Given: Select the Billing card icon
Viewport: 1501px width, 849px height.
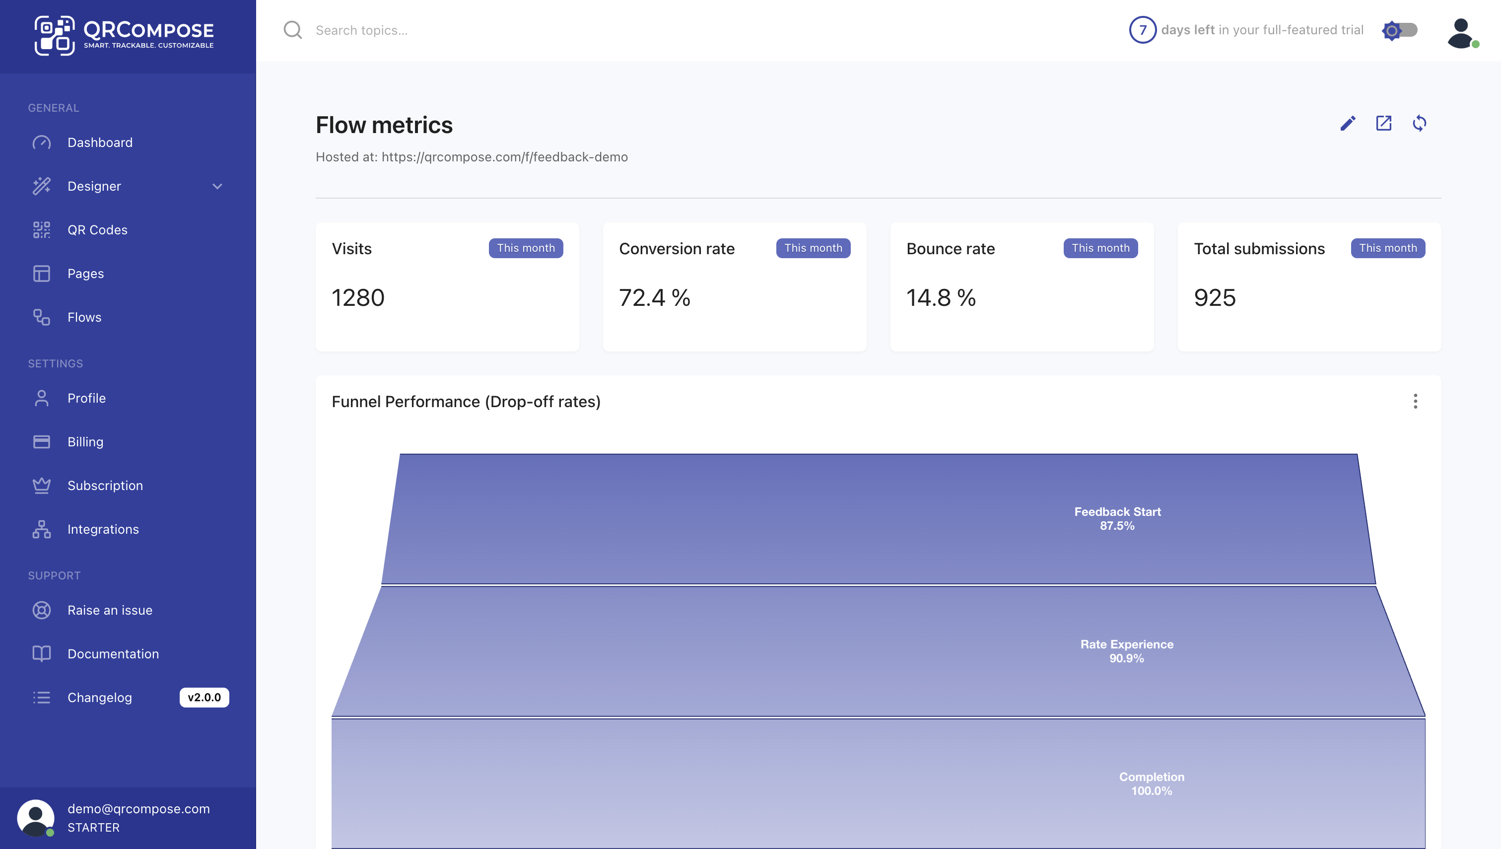Looking at the screenshot, I should (x=41, y=441).
